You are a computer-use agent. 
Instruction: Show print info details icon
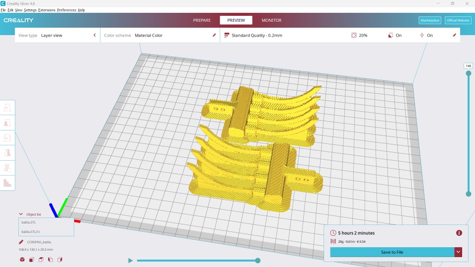click(x=459, y=233)
